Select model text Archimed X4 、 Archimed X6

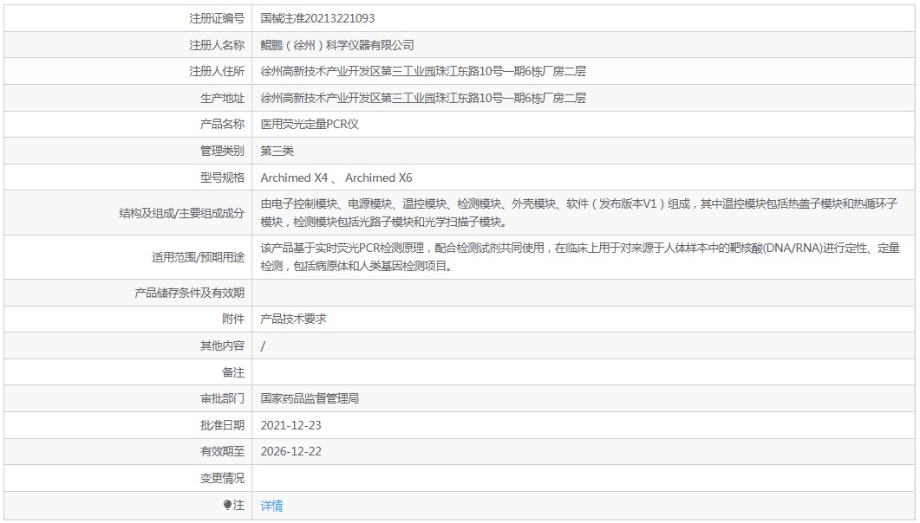[x=336, y=178]
